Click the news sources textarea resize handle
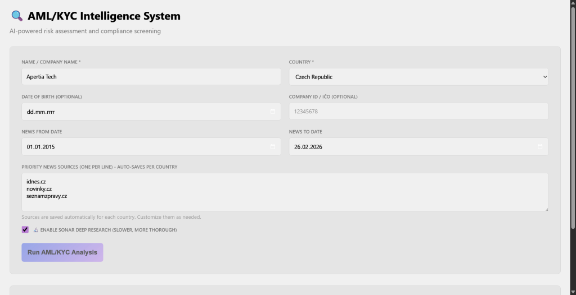The width and height of the screenshot is (576, 295). click(x=546, y=209)
